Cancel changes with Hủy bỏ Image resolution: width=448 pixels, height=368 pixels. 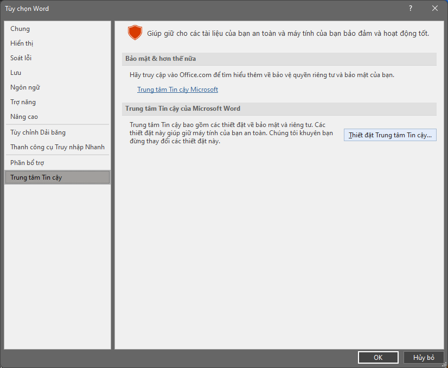click(x=424, y=357)
